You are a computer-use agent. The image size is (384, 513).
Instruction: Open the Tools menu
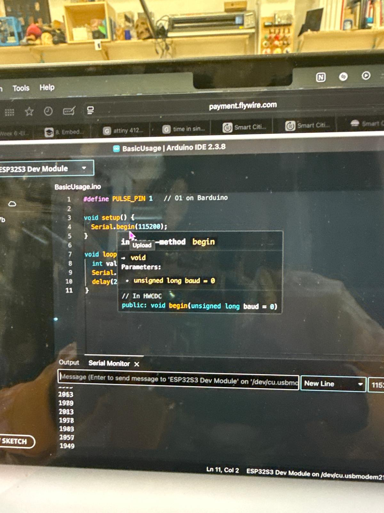tap(21, 88)
